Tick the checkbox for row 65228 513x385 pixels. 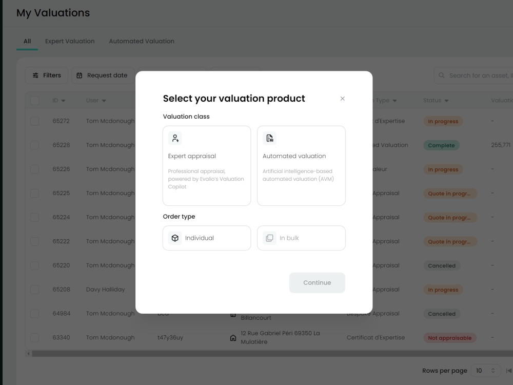35,145
